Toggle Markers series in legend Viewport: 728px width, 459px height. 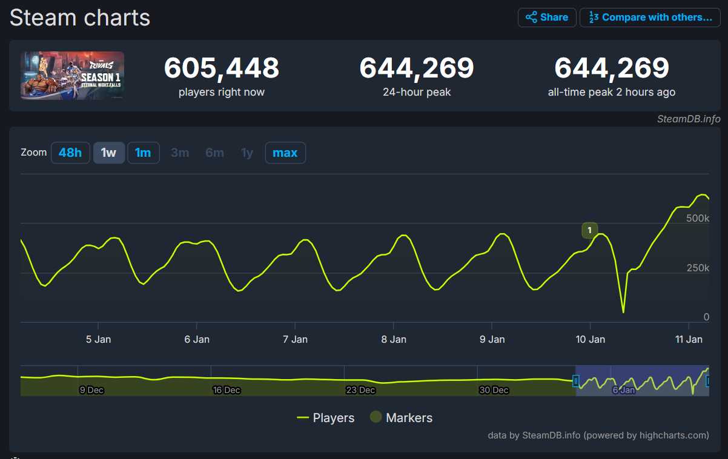[x=401, y=418]
